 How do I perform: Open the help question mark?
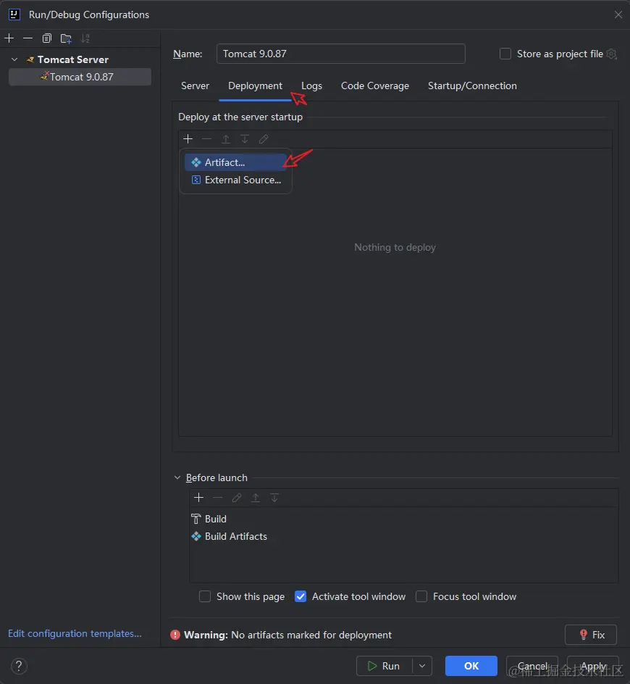coord(19,666)
